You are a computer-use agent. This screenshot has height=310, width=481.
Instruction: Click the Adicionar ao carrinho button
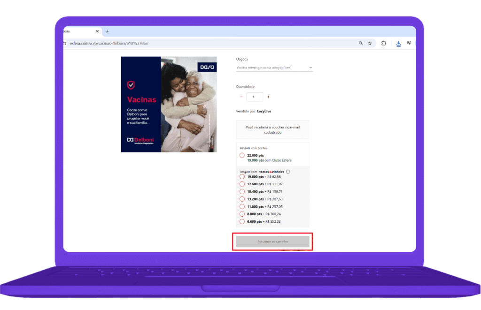[x=272, y=242]
